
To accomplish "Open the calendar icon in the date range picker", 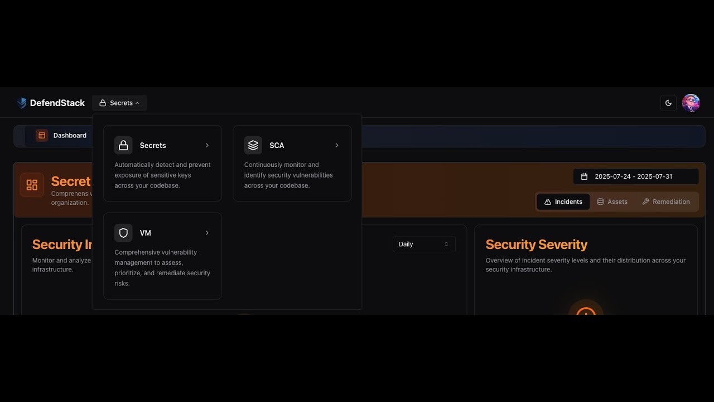I will click(x=584, y=176).
